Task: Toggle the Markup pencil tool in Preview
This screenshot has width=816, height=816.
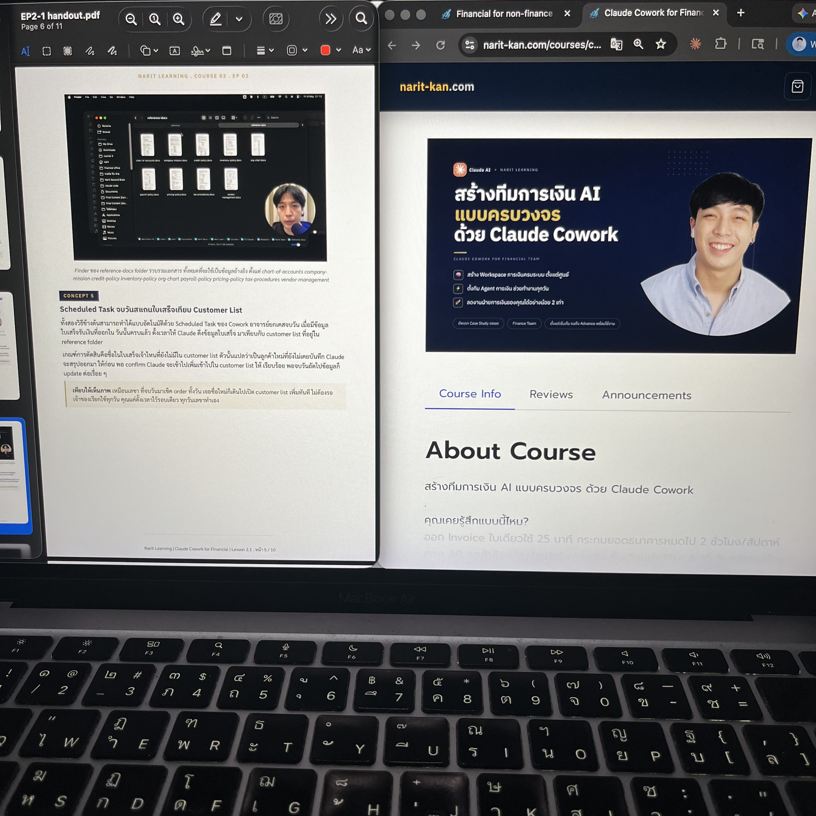Action: pyautogui.click(x=216, y=19)
